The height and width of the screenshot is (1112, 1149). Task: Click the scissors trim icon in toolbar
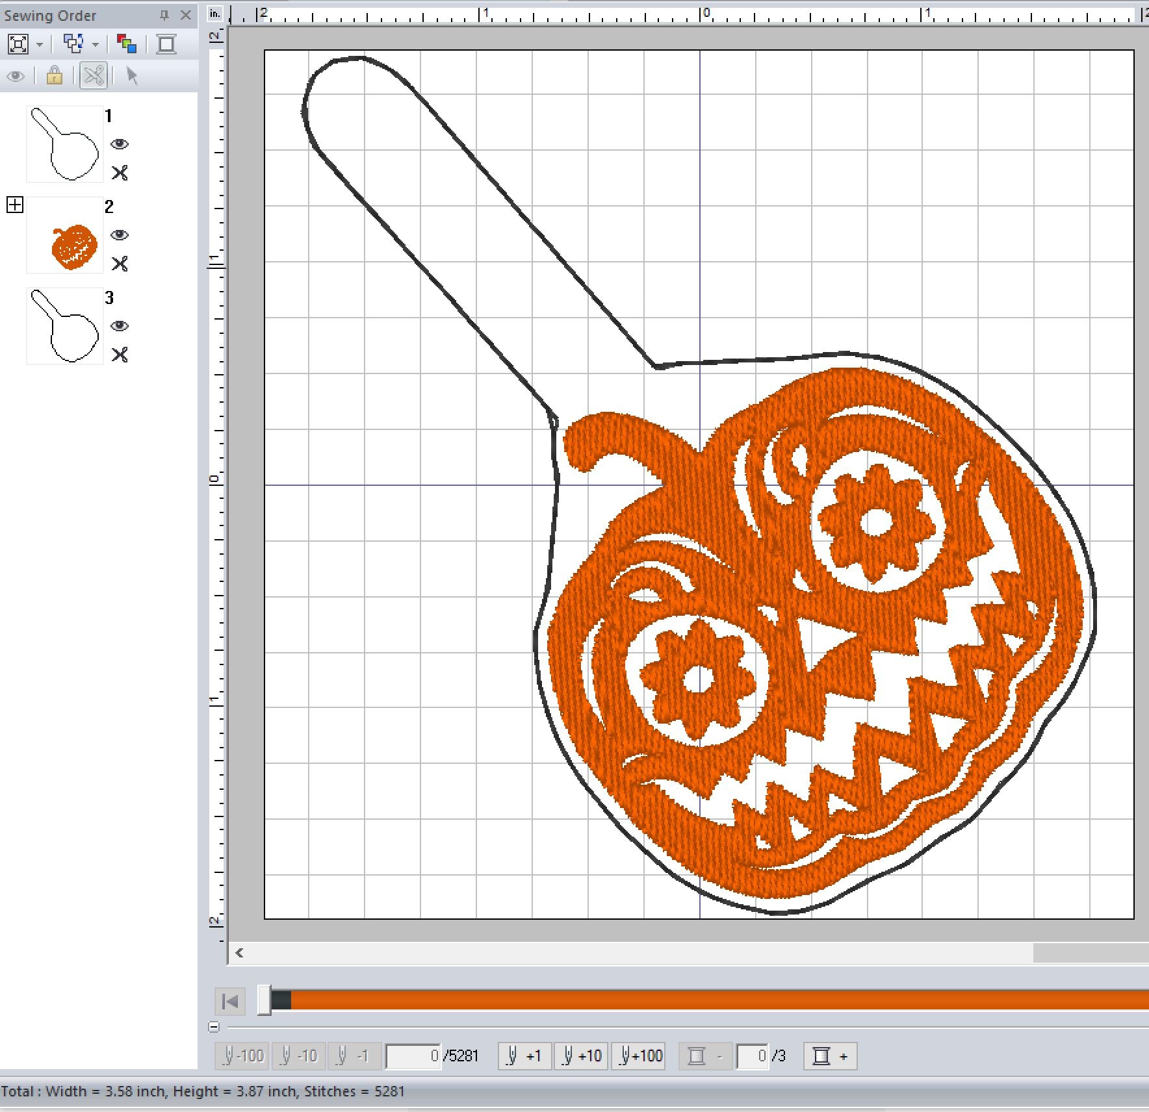click(94, 76)
